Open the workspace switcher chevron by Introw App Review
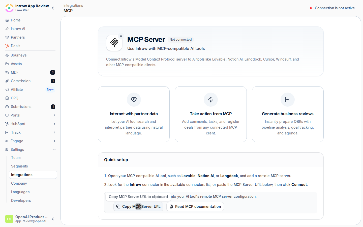Image resolution: width=363 pixels, height=227 pixels. (53, 8)
